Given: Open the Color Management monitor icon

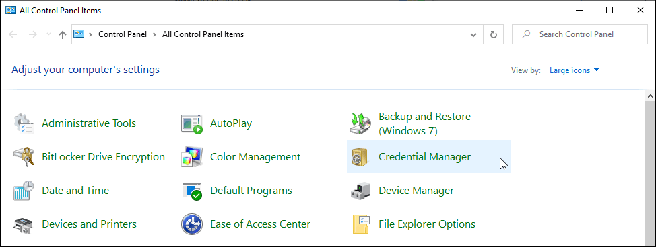Looking at the screenshot, I should [192, 157].
